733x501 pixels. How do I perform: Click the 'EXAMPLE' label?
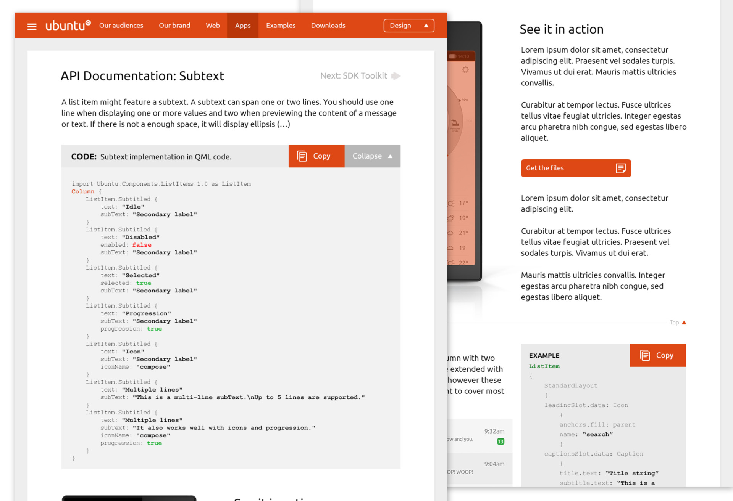[544, 355]
